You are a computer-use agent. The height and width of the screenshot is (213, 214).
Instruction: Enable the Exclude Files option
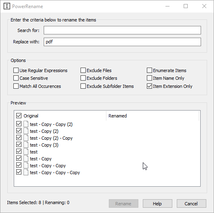point(83,70)
